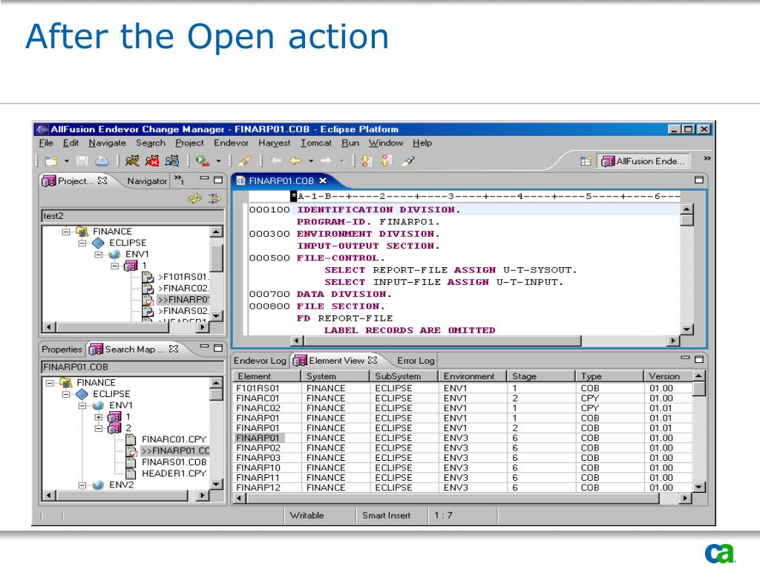Click the Element View scroll-down arrow

[698, 487]
